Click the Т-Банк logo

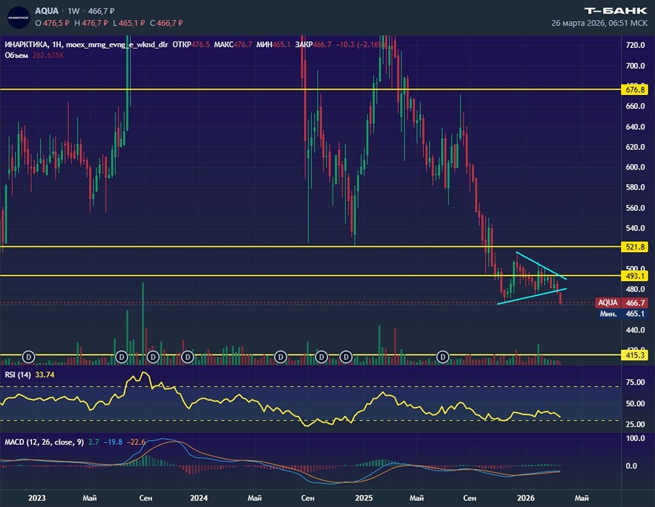pyautogui.click(x=615, y=10)
